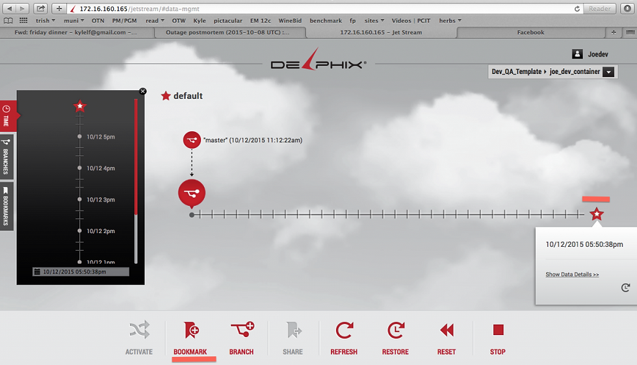Image resolution: width=637 pixels, height=365 pixels.
Task: Show all tabs icon
Action: tap(630, 32)
